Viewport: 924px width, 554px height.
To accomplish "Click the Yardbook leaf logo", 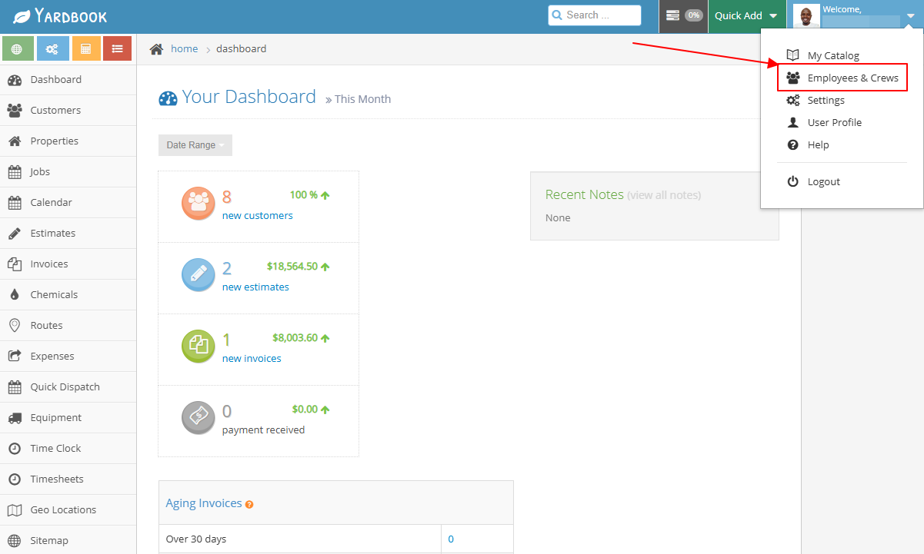I will coord(22,15).
